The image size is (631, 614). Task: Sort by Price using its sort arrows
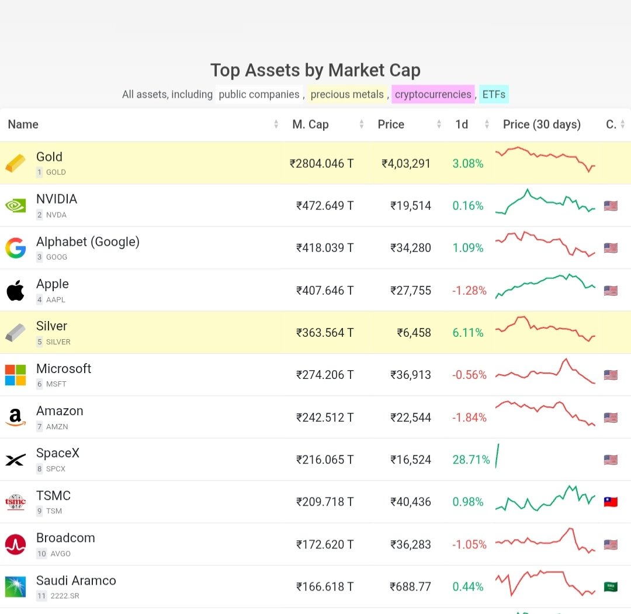tap(439, 124)
